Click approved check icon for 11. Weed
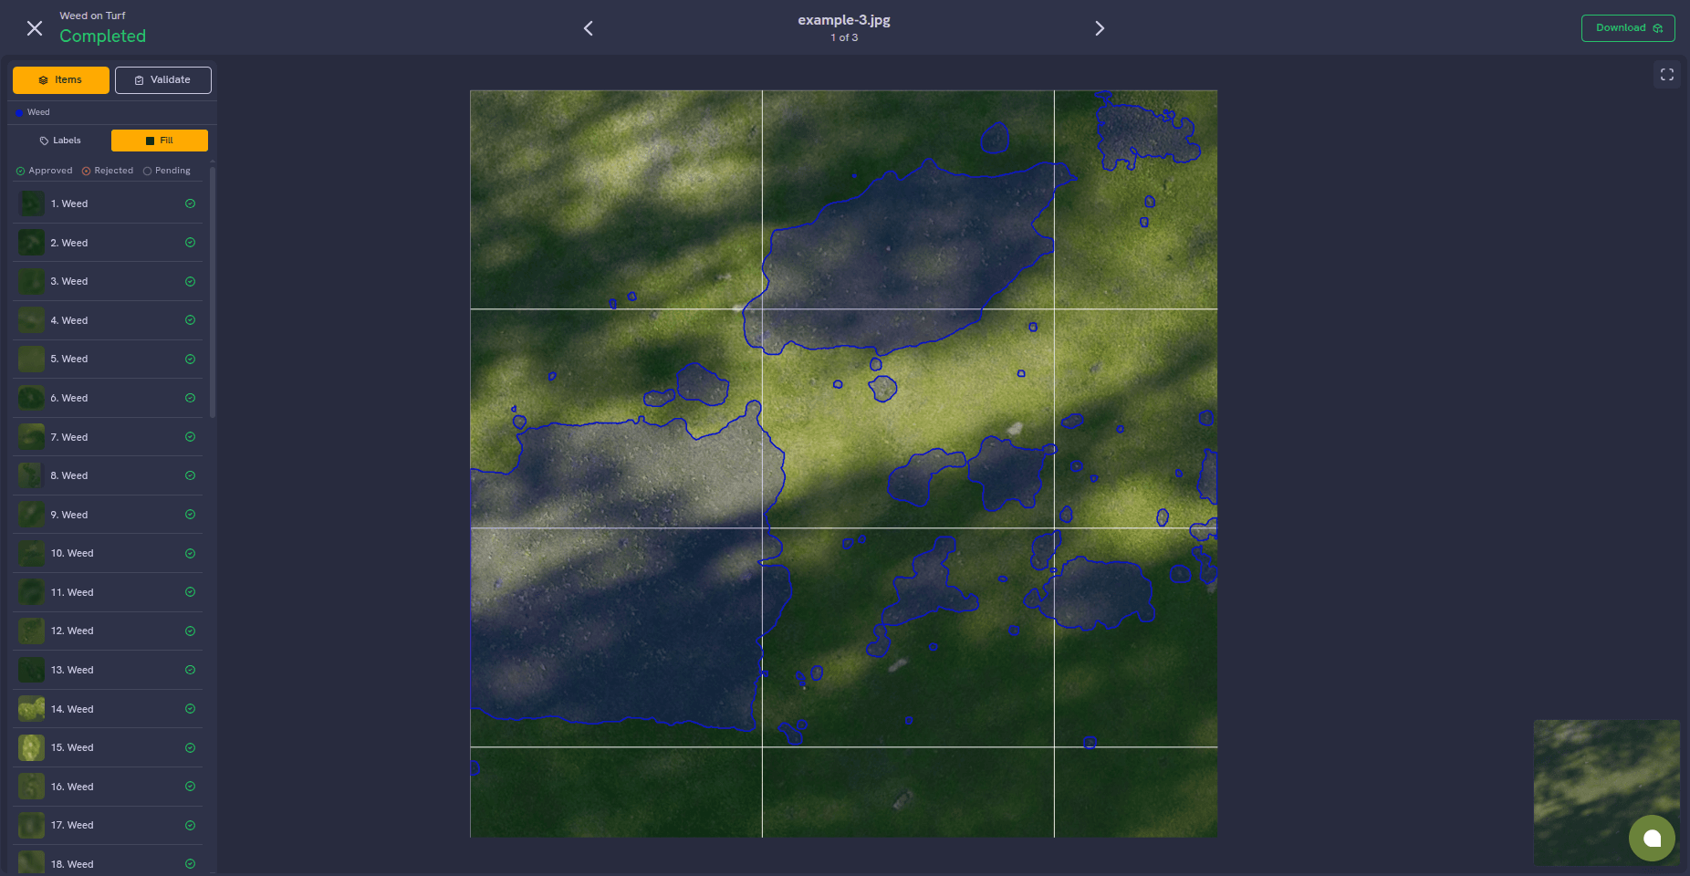Viewport: 1690px width, 876px height. 190,592
